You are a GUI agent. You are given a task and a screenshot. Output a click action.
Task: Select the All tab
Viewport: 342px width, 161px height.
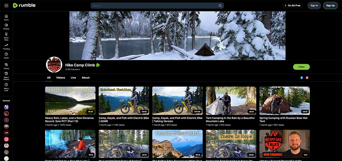coord(49,78)
